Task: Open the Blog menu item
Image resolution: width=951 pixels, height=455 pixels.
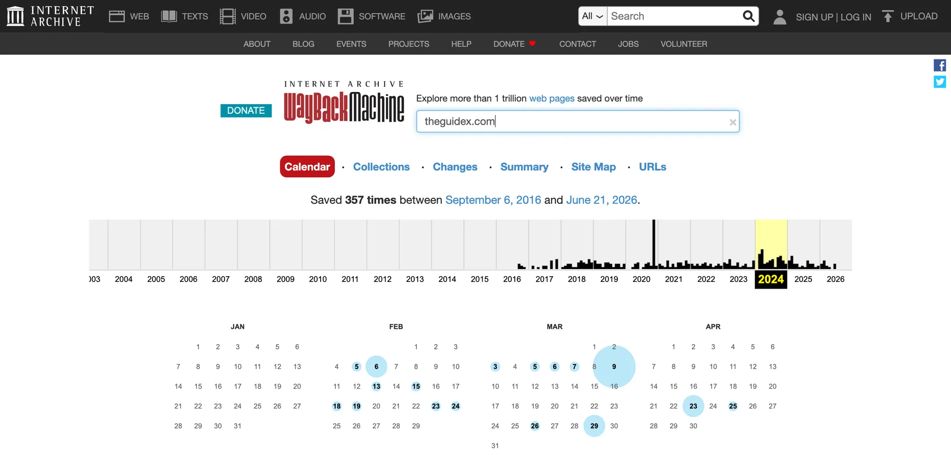Action: point(303,44)
